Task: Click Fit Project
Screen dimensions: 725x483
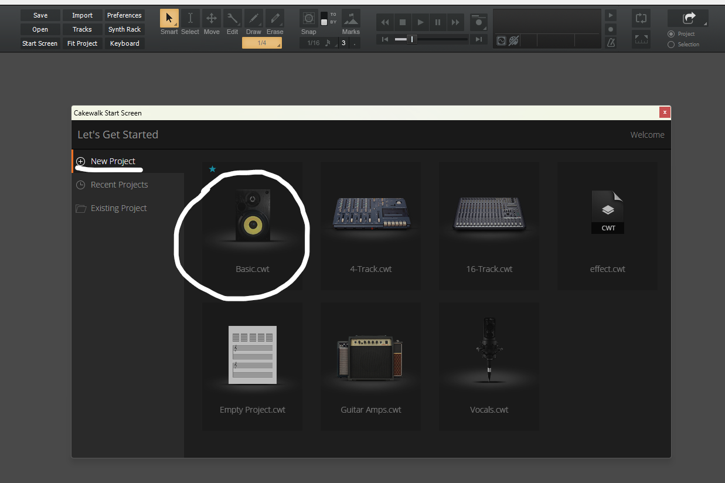Action: click(x=83, y=43)
